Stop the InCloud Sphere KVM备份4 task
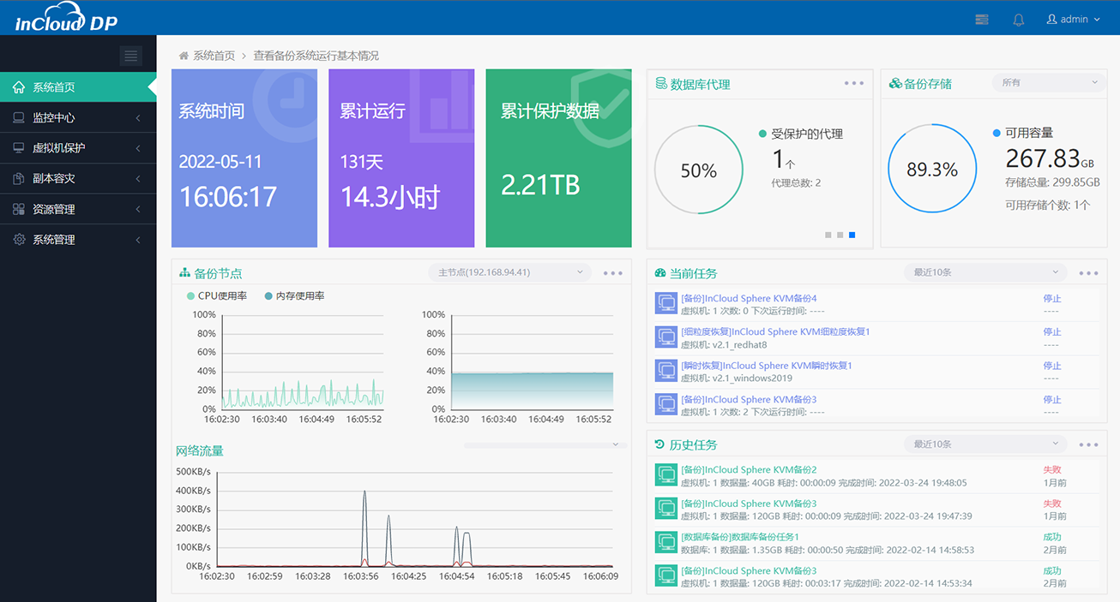Image resolution: width=1120 pixels, height=602 pixels. click(x=1051, y=299)
